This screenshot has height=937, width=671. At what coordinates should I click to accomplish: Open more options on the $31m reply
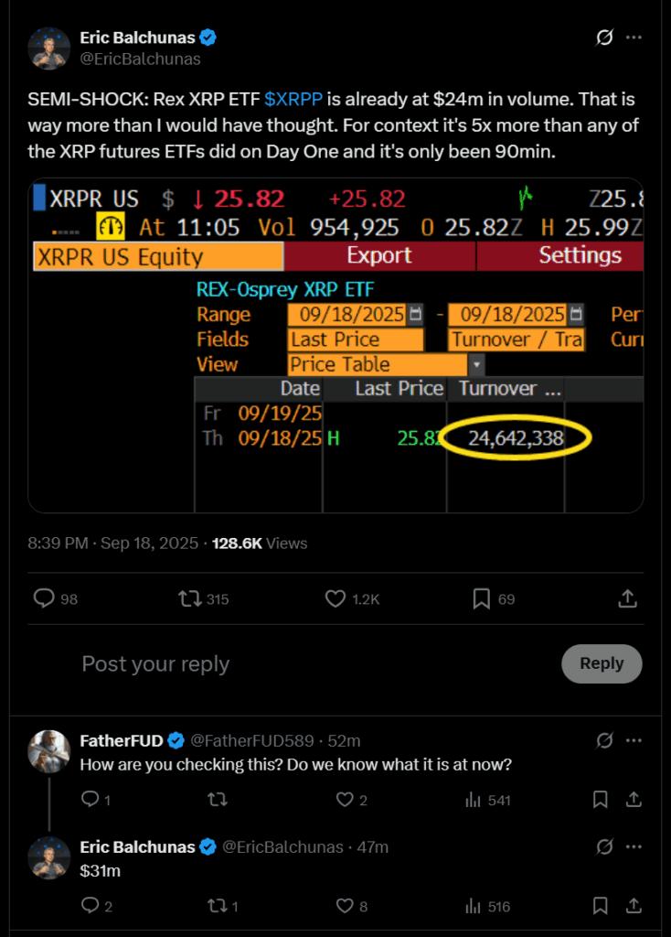[x=633, y=847]
